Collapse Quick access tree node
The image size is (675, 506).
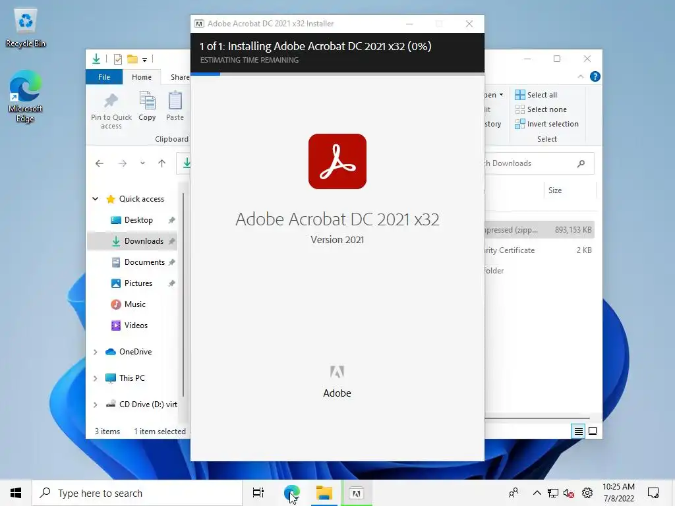(x=95, y=199)
